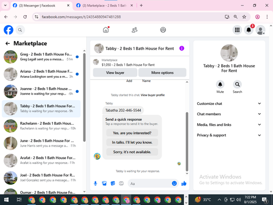Open the Menu grid icon
Image resolution: width=273 pixels, height=205 pixels.
237,30
